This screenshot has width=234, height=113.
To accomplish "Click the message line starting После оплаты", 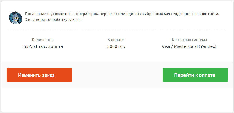I will 122,14.
